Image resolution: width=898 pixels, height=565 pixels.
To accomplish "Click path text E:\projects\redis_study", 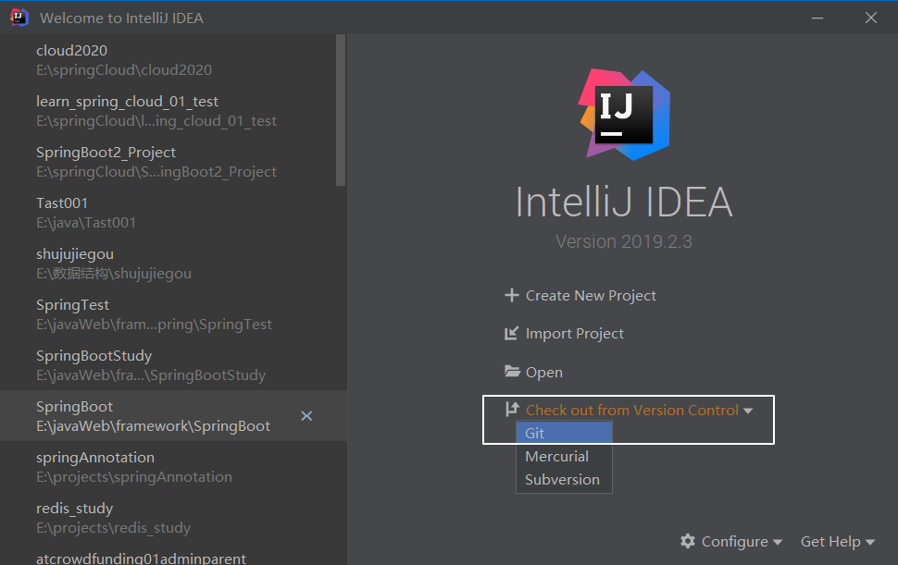I will pos(113,528).
